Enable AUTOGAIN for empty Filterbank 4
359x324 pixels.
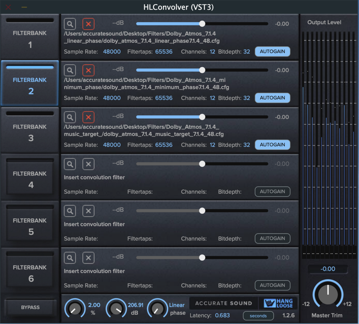[272, 192]
